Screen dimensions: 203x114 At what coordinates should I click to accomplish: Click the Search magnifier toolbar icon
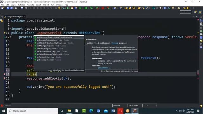134,8
